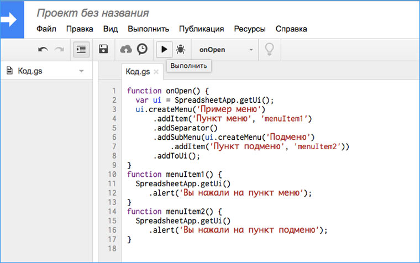Toggle the indent formatting button
Image resolution: width=420 pixels, height=263 pixels.
point(82,49)
